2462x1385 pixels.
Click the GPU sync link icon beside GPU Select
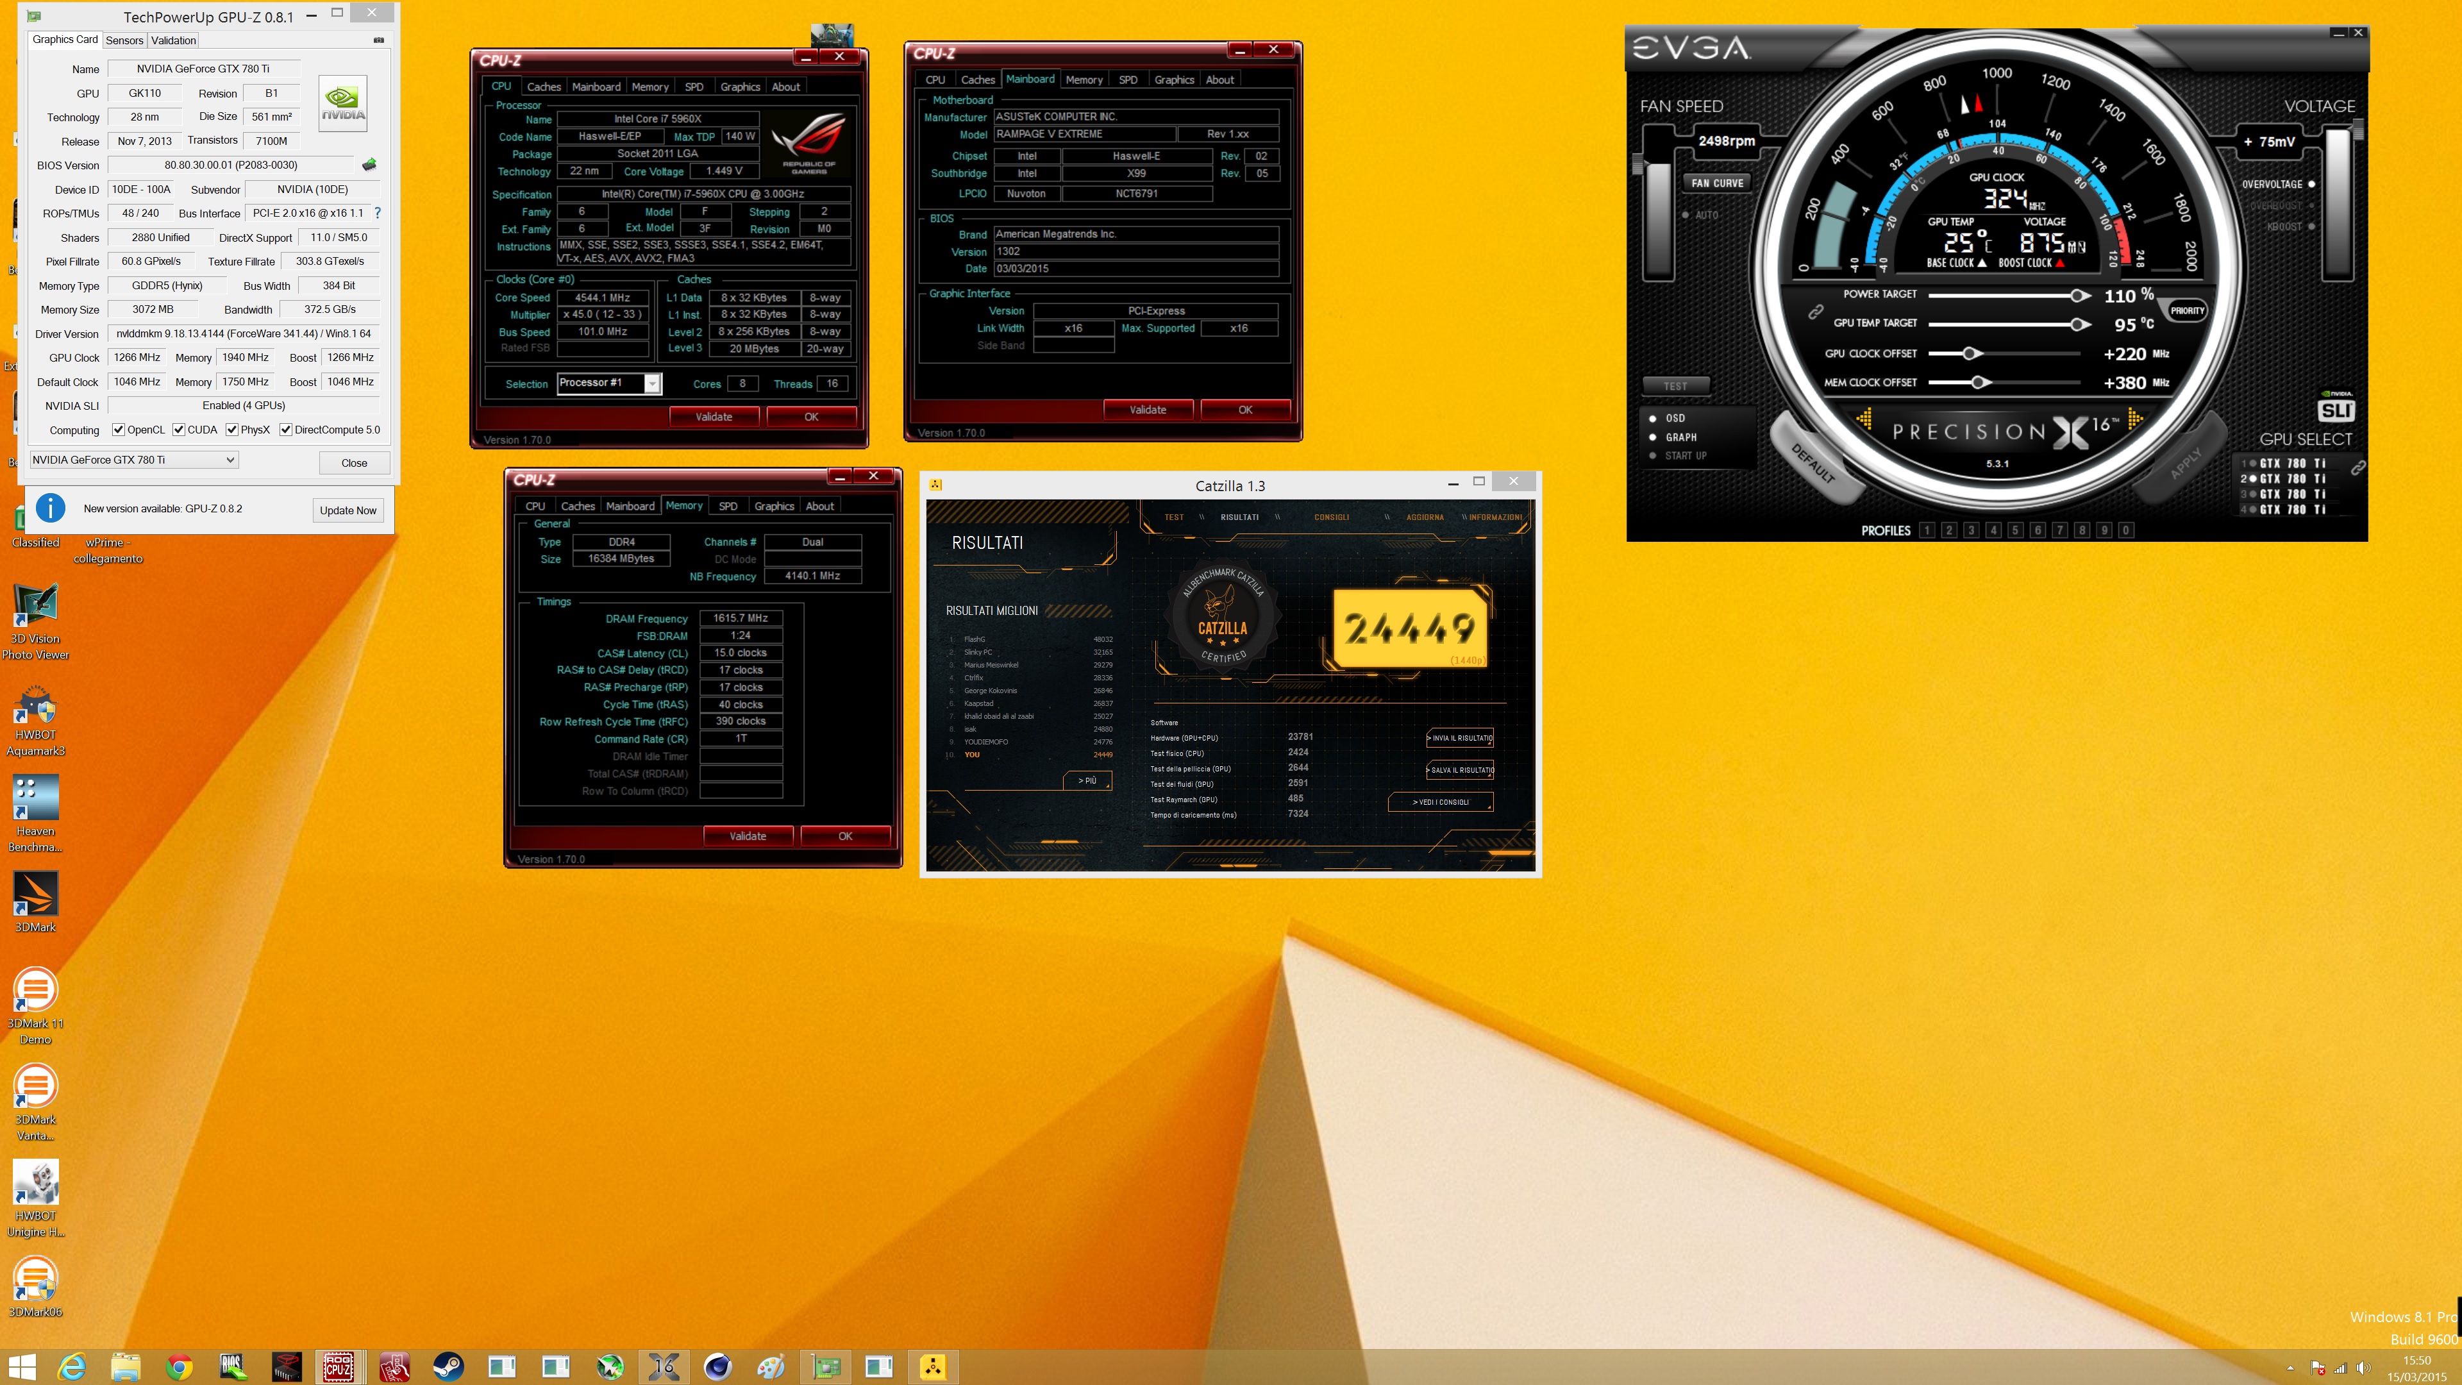pos(2358,467)
